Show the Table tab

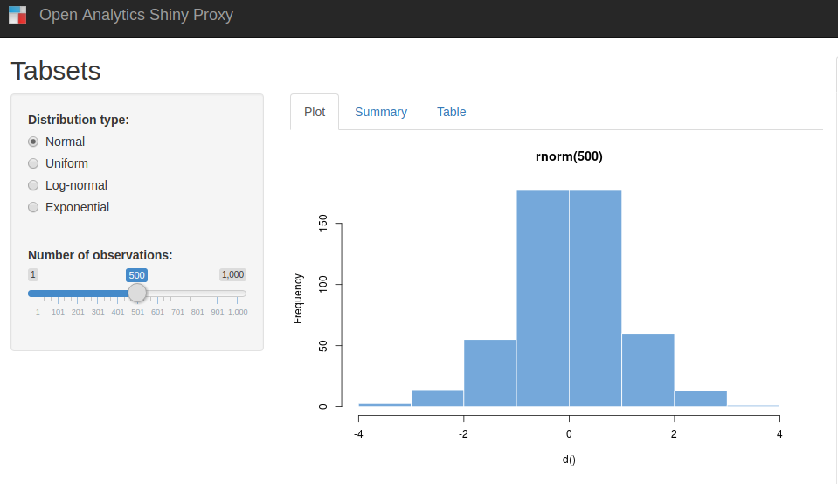pyautogui.click(x=452, y=112)
